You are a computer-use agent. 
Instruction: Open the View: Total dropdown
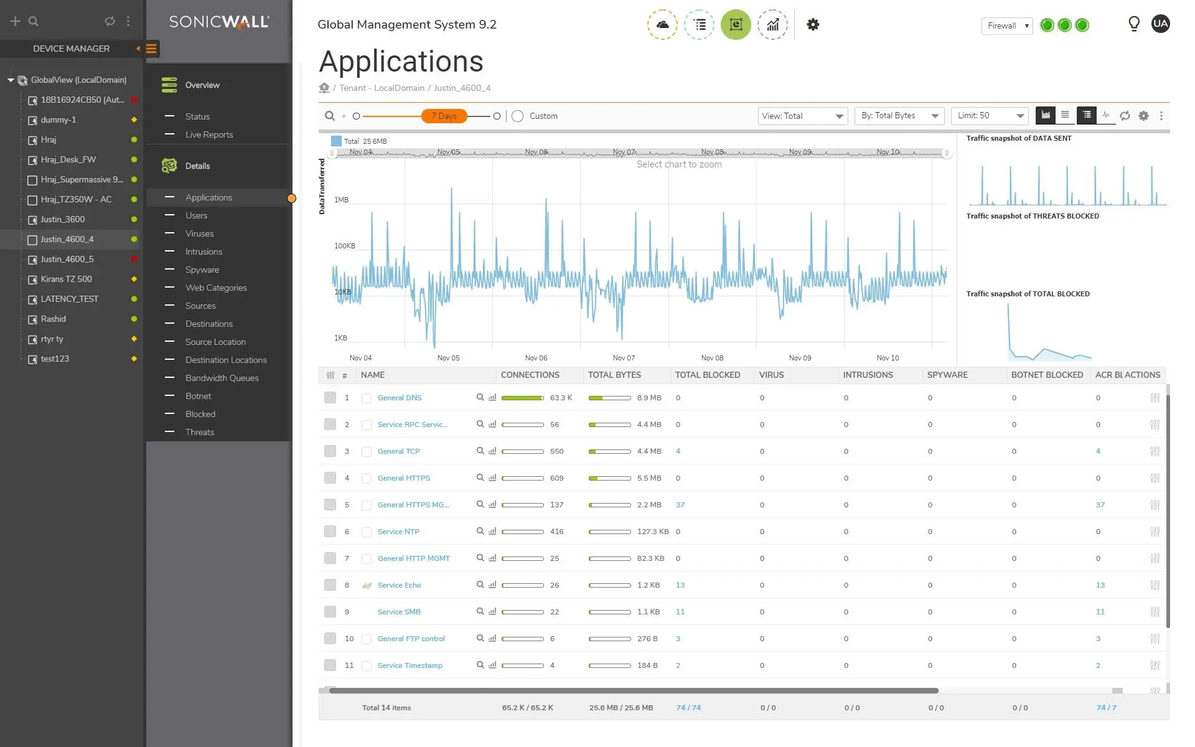(x=802, y=116)
